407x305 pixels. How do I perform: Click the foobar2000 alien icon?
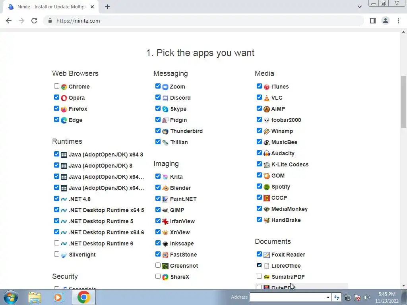tap(267, 120)
